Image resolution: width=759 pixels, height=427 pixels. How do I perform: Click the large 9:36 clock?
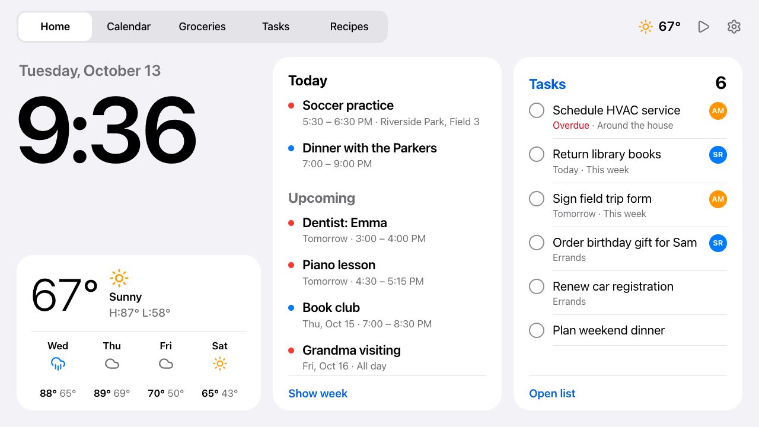tap(107, 130)
